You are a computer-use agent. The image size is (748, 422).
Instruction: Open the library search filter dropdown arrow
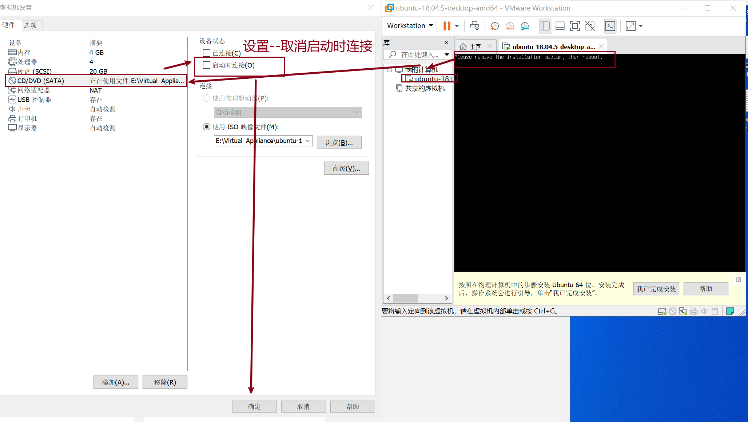(447, 54)
